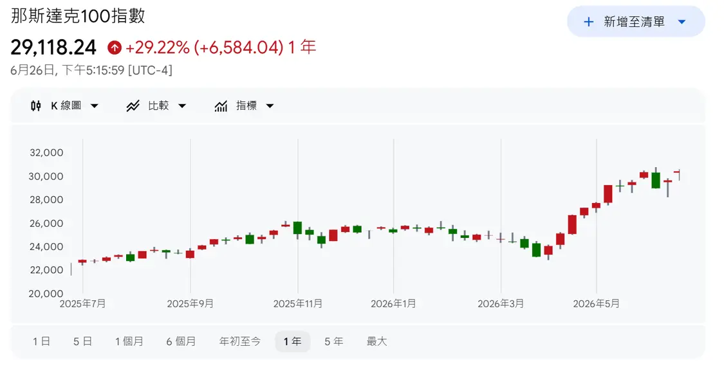The image size is (724, 369).
Task: Click the 2026年3月 axis label
Action: pyautogui.click(x=501, y=303)
